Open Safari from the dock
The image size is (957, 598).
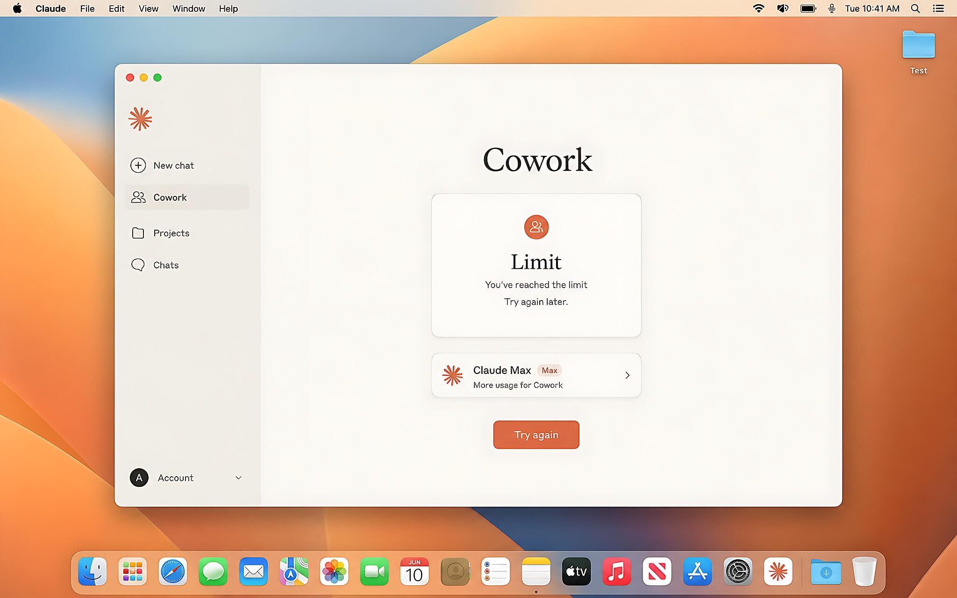pyautogui.click(x=173, y=571)
